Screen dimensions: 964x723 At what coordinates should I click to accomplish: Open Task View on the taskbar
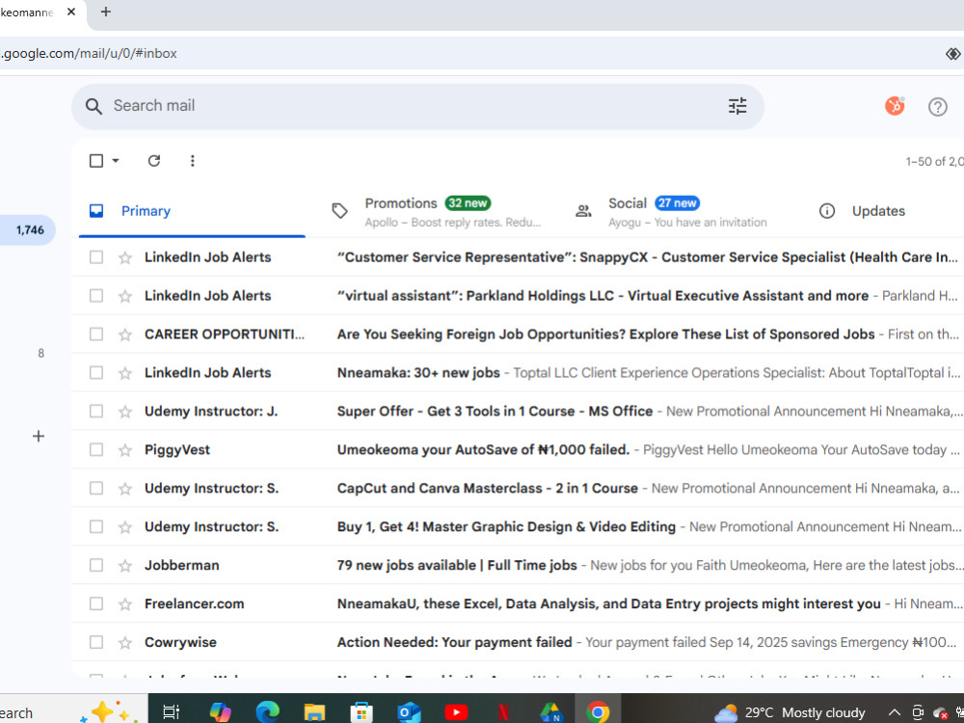tap(171, 712)
